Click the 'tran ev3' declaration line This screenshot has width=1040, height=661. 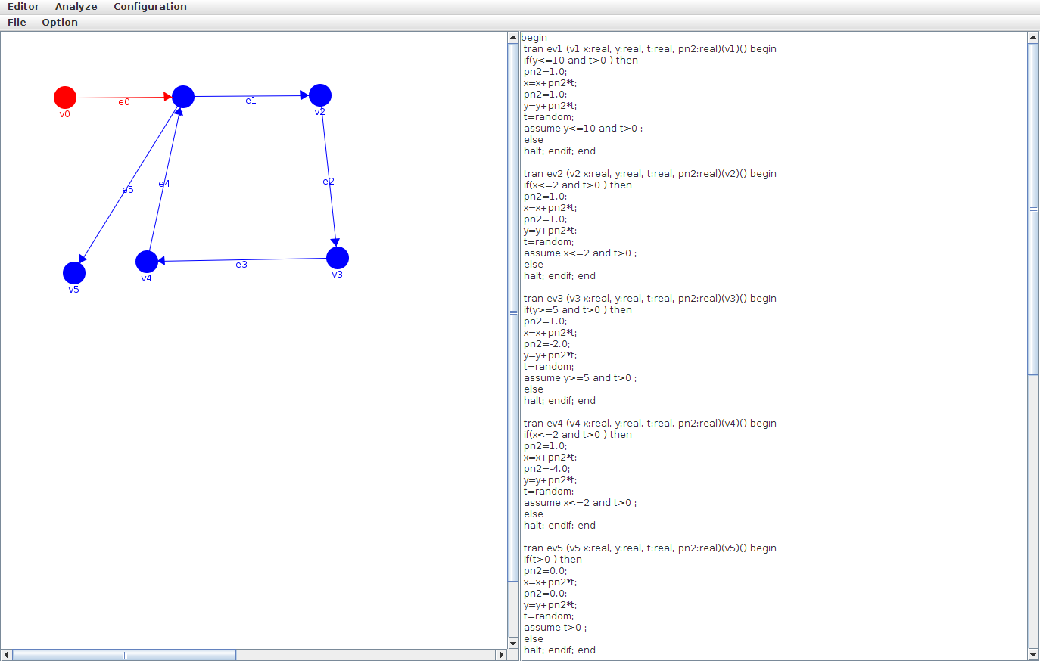[650, 299]
